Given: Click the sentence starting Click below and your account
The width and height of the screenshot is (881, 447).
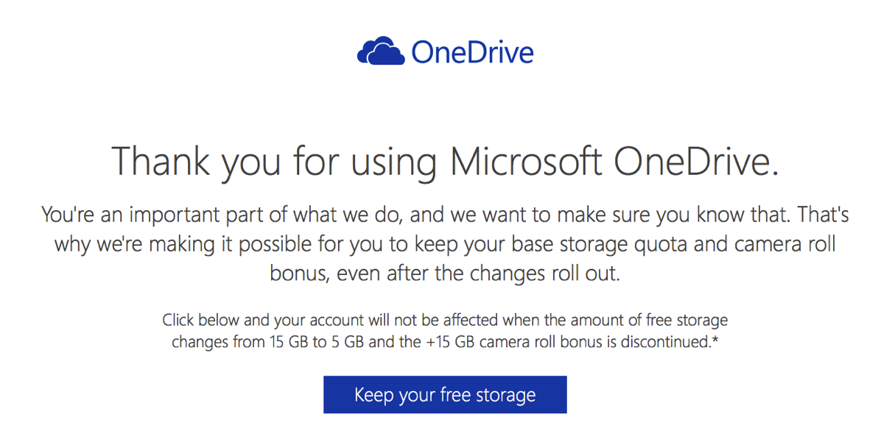Looking at the screenshot, I should tap(445, 331).
